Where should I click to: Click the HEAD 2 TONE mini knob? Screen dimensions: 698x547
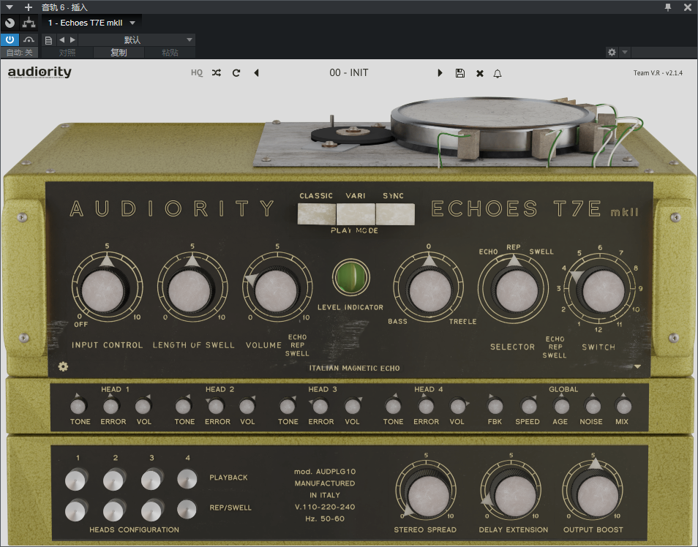[x=183, y=406]
